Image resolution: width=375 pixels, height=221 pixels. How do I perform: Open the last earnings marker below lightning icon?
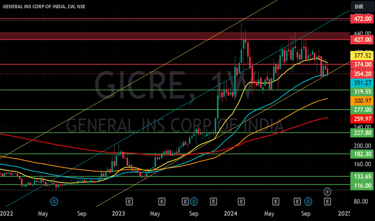[x=328, y=202]
